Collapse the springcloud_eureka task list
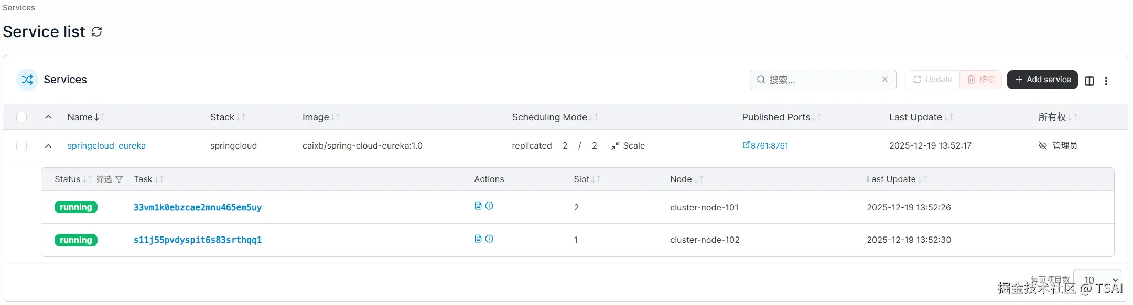The width and height of the screenshot is (1133, 305). point(48,146)
